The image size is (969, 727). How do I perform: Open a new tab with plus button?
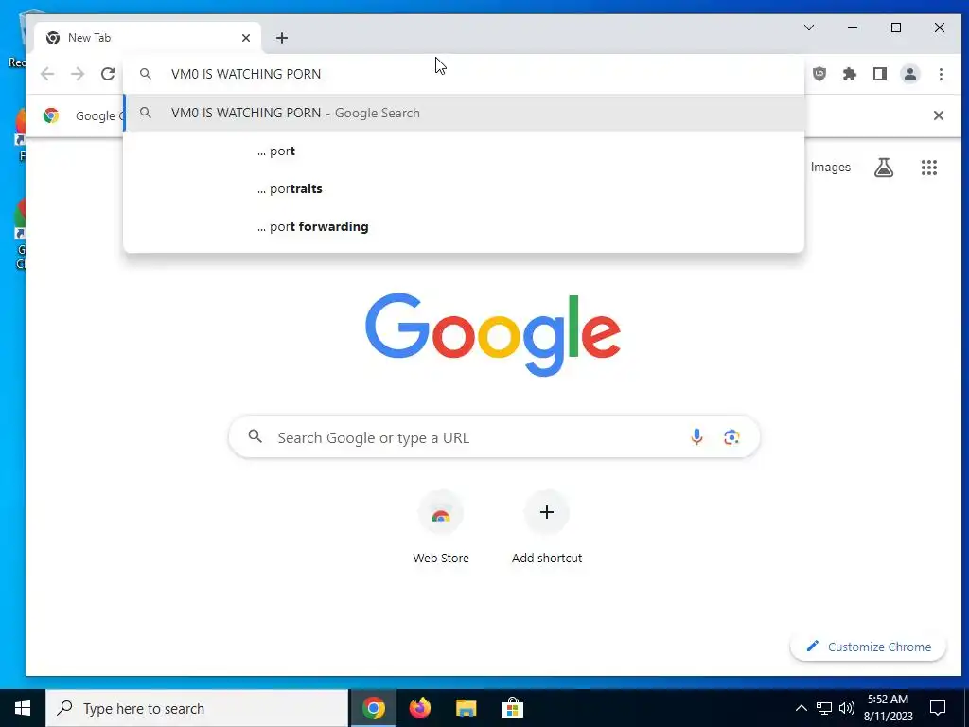282,38
